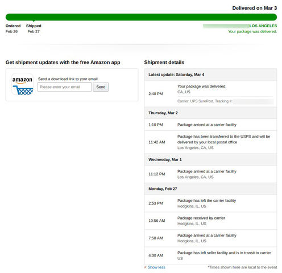
Task: Click the LOS ANGELES delivery location text
Action: 263,26
